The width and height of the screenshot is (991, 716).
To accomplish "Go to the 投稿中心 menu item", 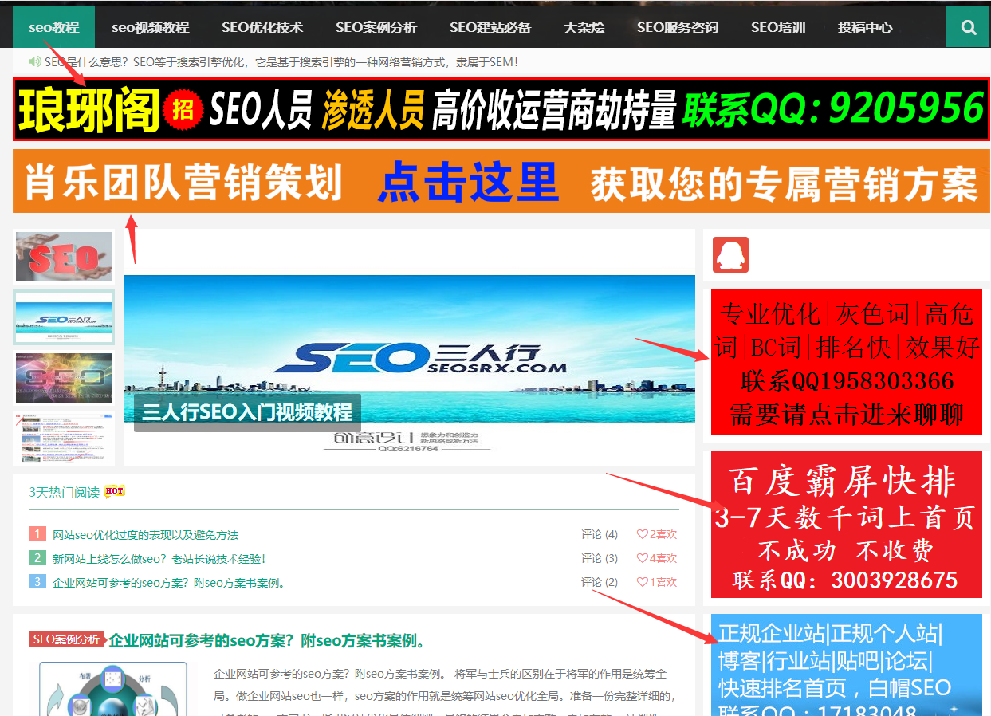I will [x=865, y=26].
